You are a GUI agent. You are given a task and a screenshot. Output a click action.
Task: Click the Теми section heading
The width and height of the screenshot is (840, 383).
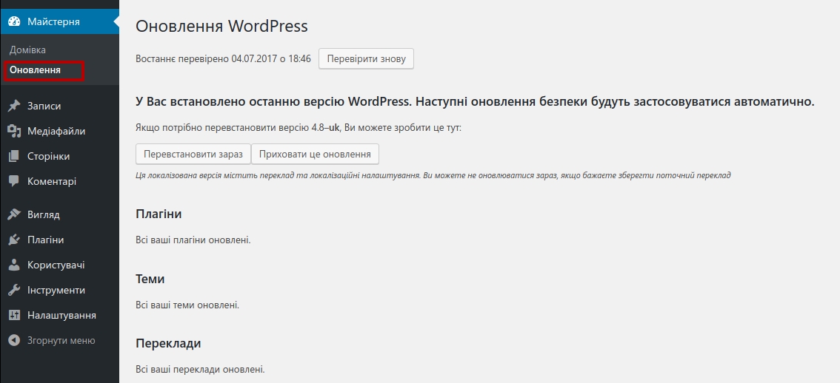[150, 279]
